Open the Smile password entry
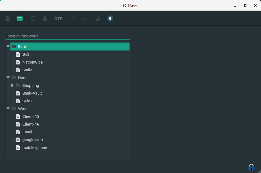The width and height of the screenshot is (261, 173). point(27,70)
